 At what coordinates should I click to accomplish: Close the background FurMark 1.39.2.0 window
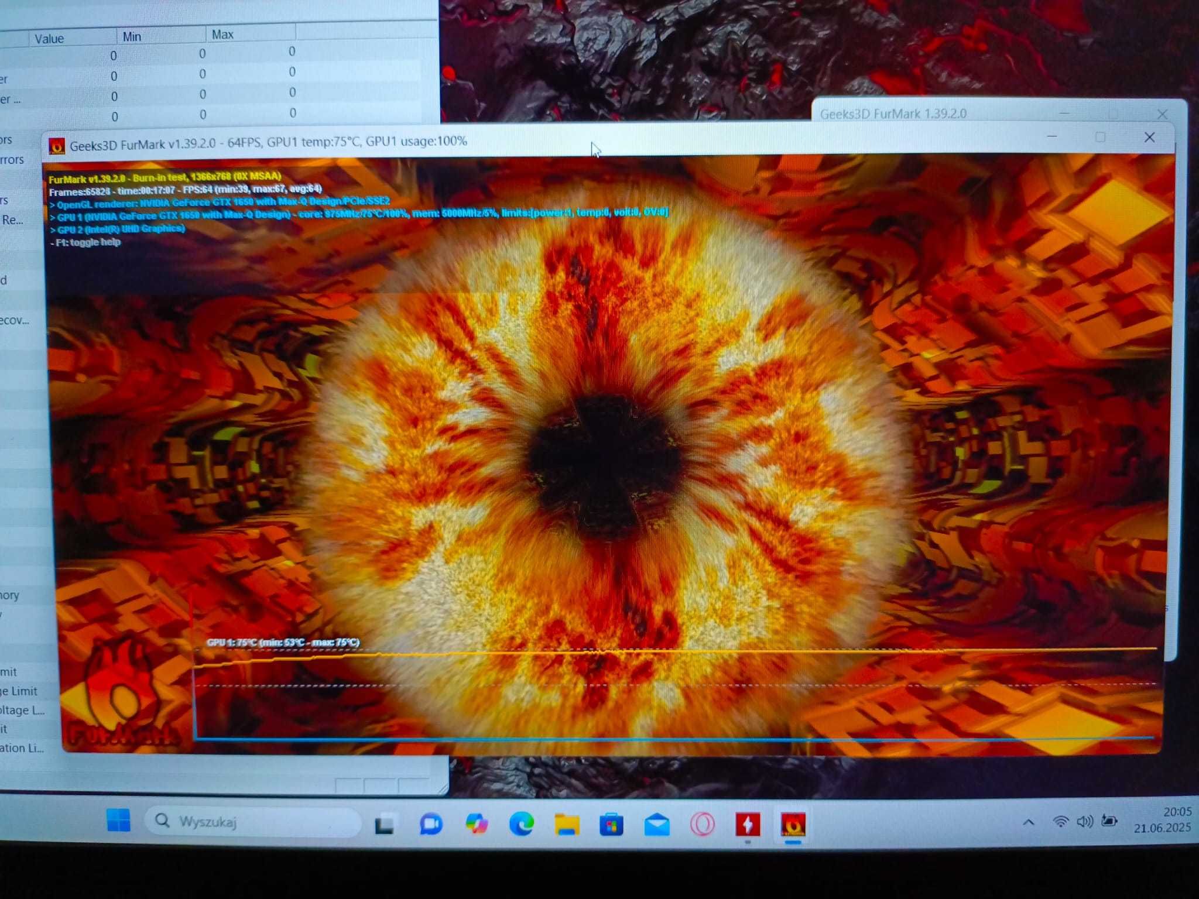coord(1163,114)
